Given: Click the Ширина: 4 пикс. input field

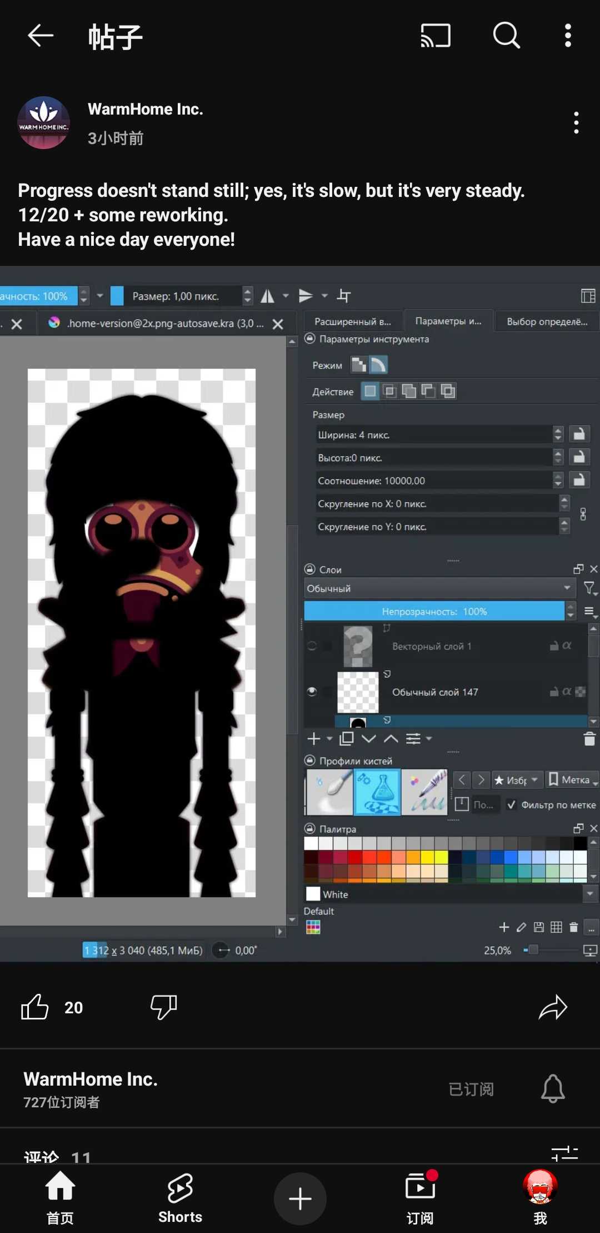Looking at the screenshot, I should click(434, 434).
